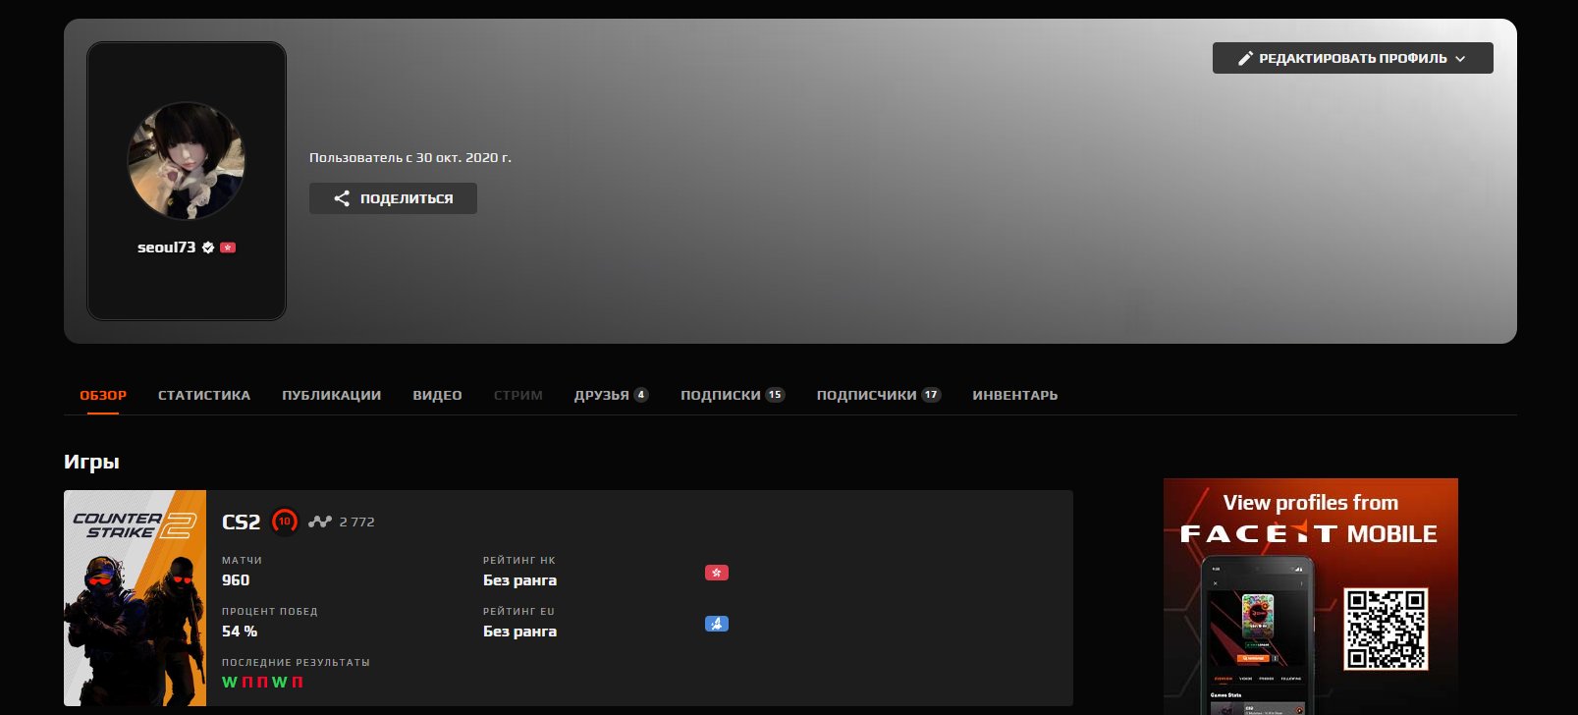
Task: Open the Видео tab
Action: pos(437,395)
